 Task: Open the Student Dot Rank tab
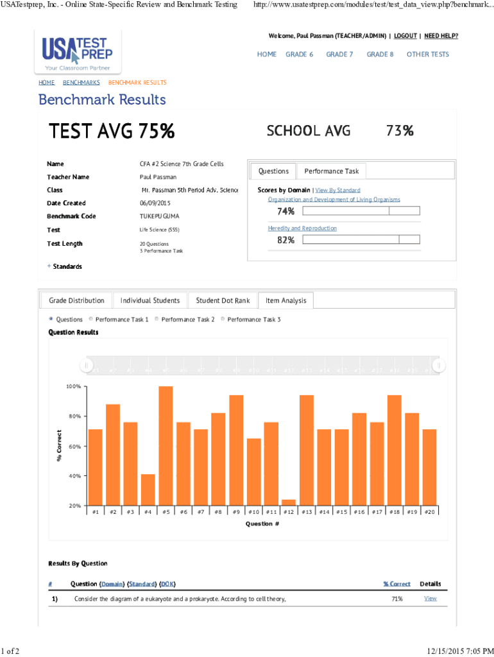tap(223, 300)
